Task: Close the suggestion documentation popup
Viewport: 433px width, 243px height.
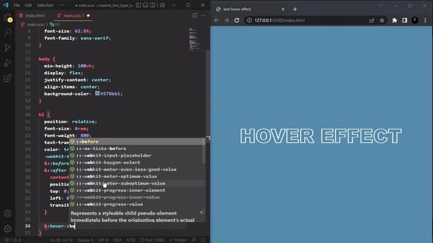Action: (202, 212)
